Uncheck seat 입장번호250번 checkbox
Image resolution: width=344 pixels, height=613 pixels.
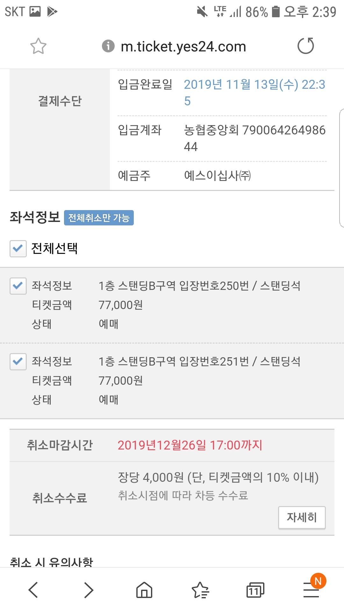tap(18, 286)
